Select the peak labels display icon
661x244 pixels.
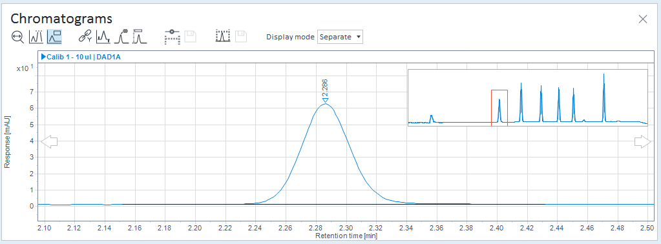pos(36,37)
